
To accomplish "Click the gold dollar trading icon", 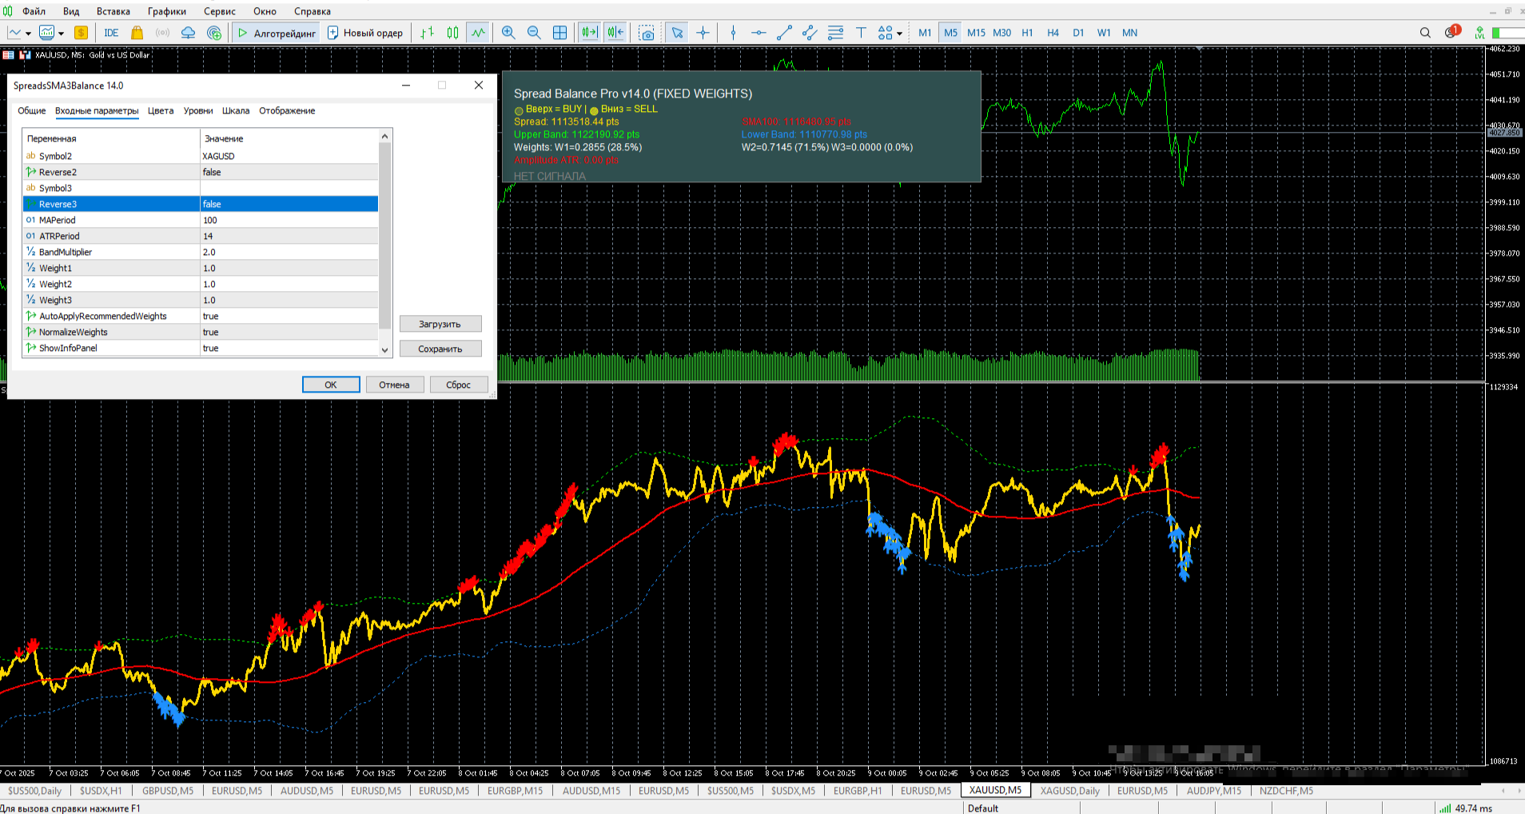I will pyautogui.click(x=81, y=33).
